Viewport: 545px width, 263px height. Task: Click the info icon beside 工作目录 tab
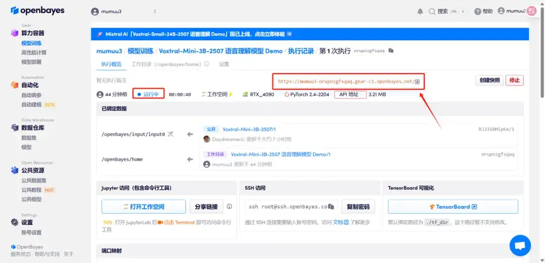206,64
